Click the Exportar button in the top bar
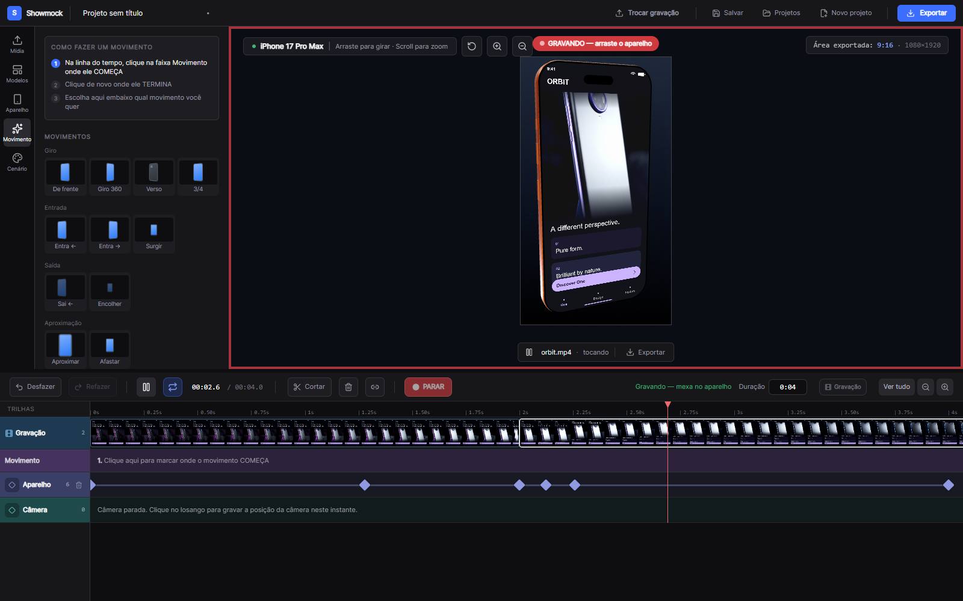Screen dimensions: 963x601 (x=926, y=13)
